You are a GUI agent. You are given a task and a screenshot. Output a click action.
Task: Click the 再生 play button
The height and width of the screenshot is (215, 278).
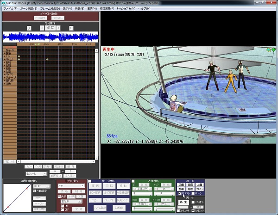pyautogui.click(x=183, y=202)
